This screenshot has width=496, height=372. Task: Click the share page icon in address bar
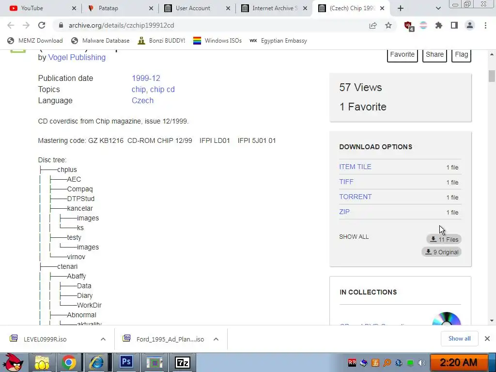tap(373, 25)
